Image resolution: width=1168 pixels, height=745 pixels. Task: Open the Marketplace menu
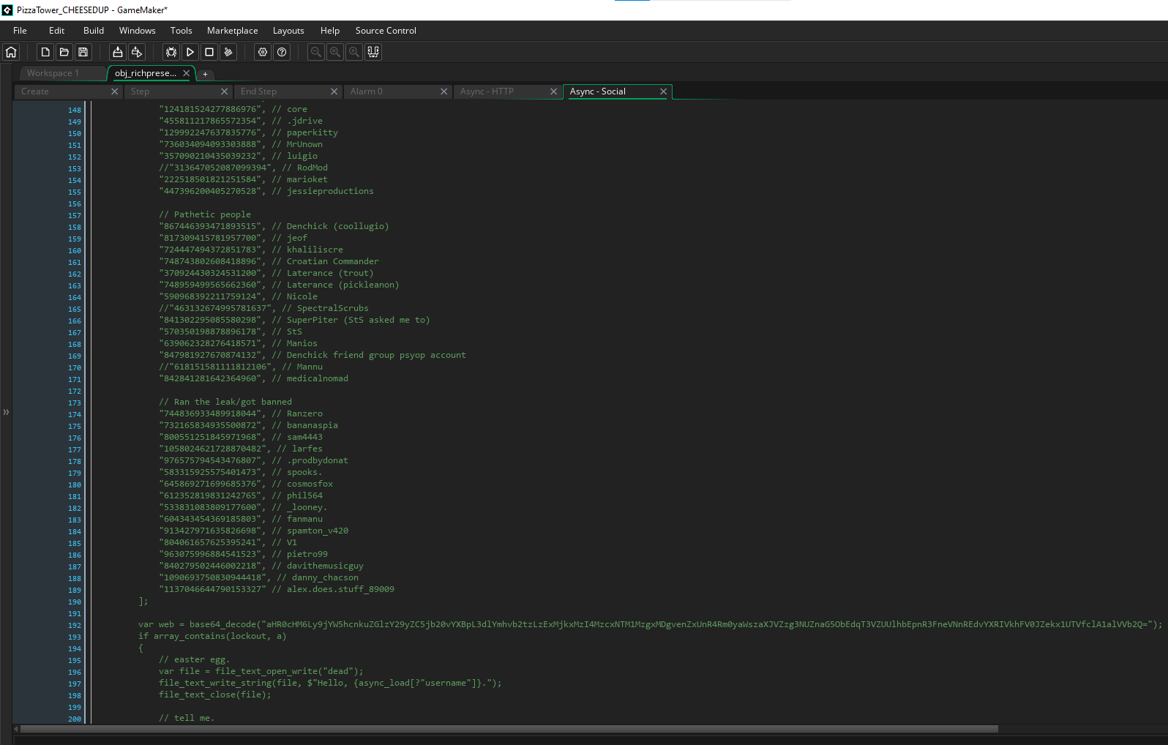pyautogui.click(x=232, y=31)
